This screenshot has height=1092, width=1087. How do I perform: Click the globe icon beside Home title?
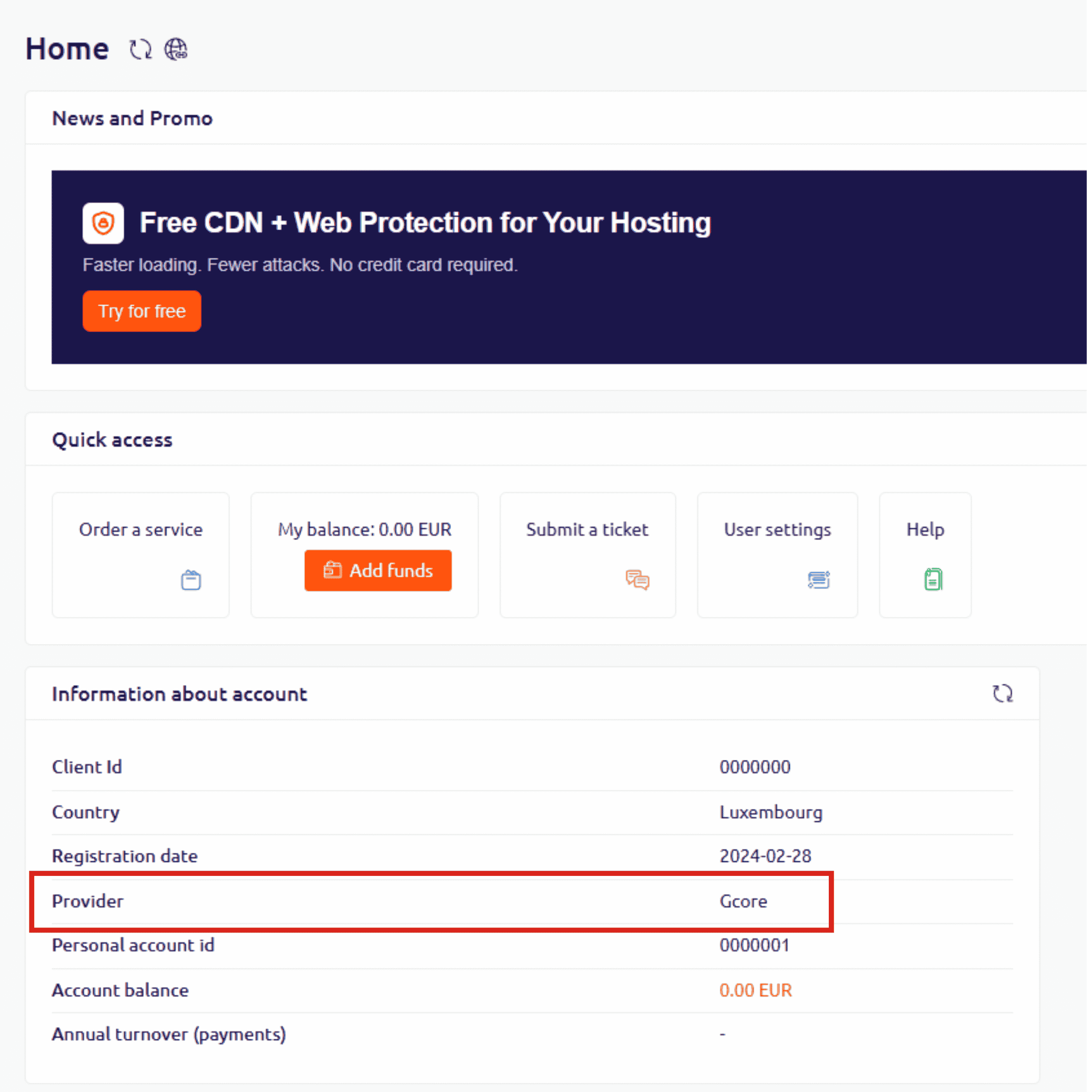[x=176, y=49]
